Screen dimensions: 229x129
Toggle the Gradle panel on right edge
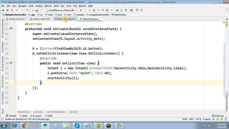click(x=227, y=23)
